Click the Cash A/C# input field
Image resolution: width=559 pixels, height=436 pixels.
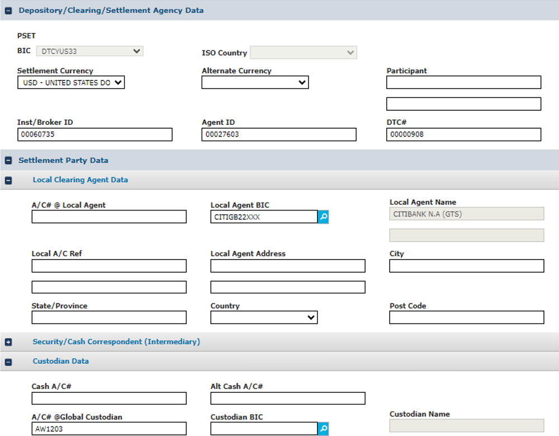pyautogui.click(x=109, y=399)
